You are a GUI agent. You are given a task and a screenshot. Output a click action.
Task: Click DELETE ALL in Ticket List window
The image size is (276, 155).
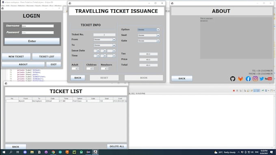(x=117, y=146)
